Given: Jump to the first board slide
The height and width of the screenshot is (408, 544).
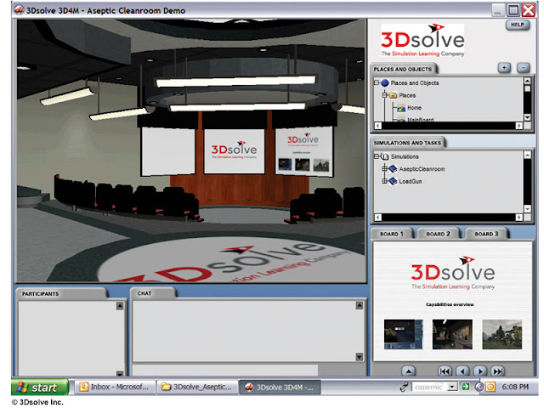Looking at the screenshot, I should (x=445, y=371).
